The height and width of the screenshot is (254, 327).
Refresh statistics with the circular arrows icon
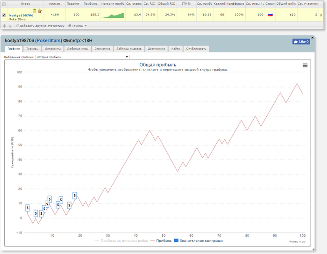pyautogui.click(x=11, y=26)
